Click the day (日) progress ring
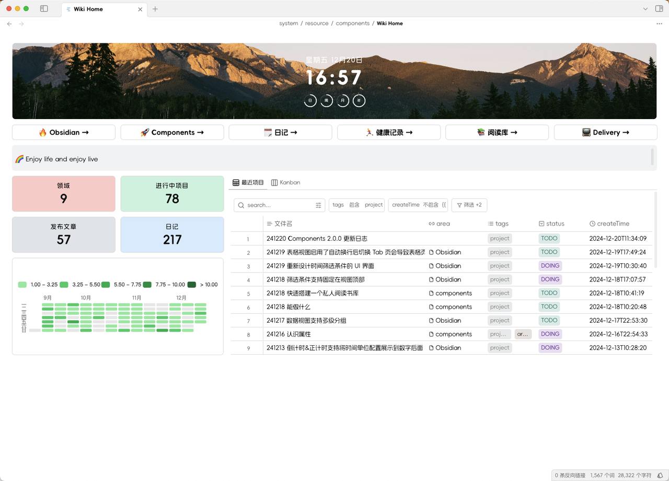 (310, 100)
